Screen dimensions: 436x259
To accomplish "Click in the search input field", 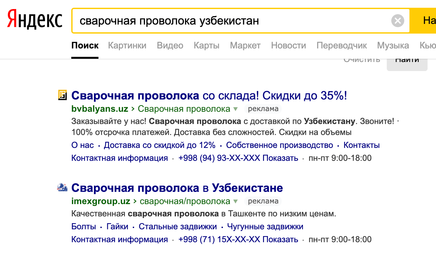I will (x=227, y=21).
